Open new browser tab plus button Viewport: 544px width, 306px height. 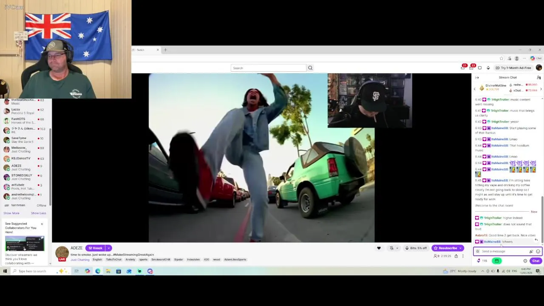tap(165, 50)
